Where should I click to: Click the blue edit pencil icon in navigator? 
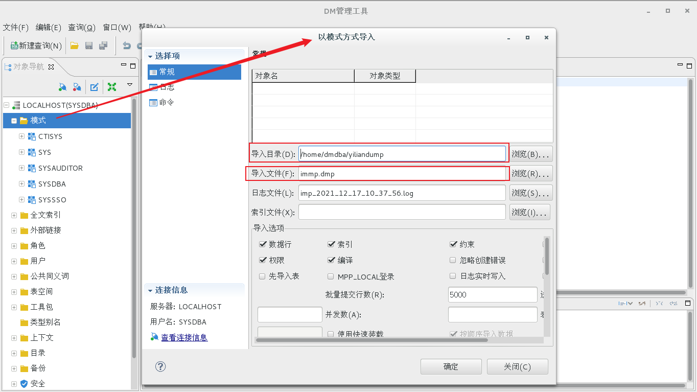point(95,87)
